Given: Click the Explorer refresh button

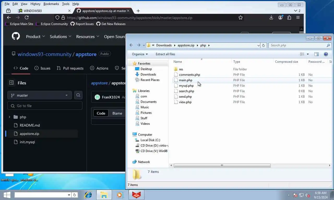Looking at the screenshot, I should (x=264, y=45).
